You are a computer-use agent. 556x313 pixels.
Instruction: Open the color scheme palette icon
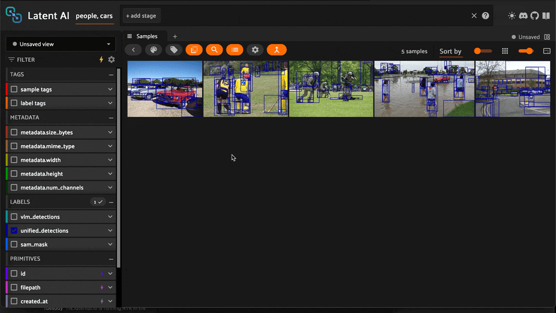click(153, 50)
